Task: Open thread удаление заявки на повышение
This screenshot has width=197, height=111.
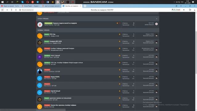Action: 60,98
